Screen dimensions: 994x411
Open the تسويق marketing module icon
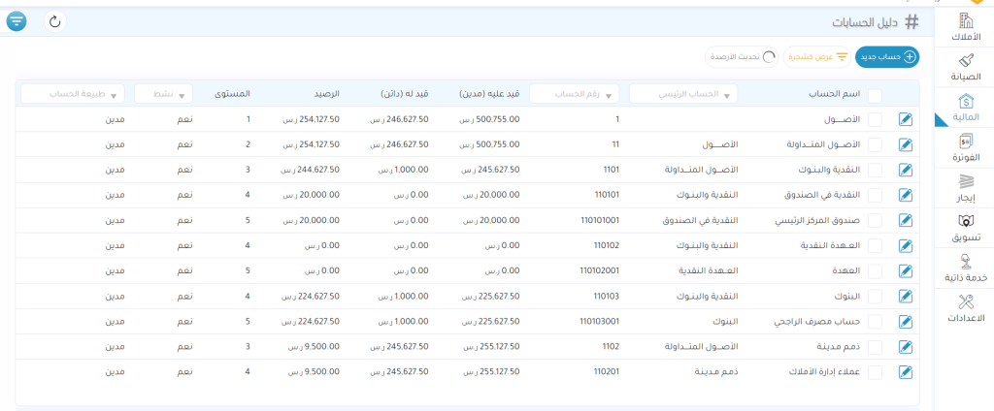point(967,222)
